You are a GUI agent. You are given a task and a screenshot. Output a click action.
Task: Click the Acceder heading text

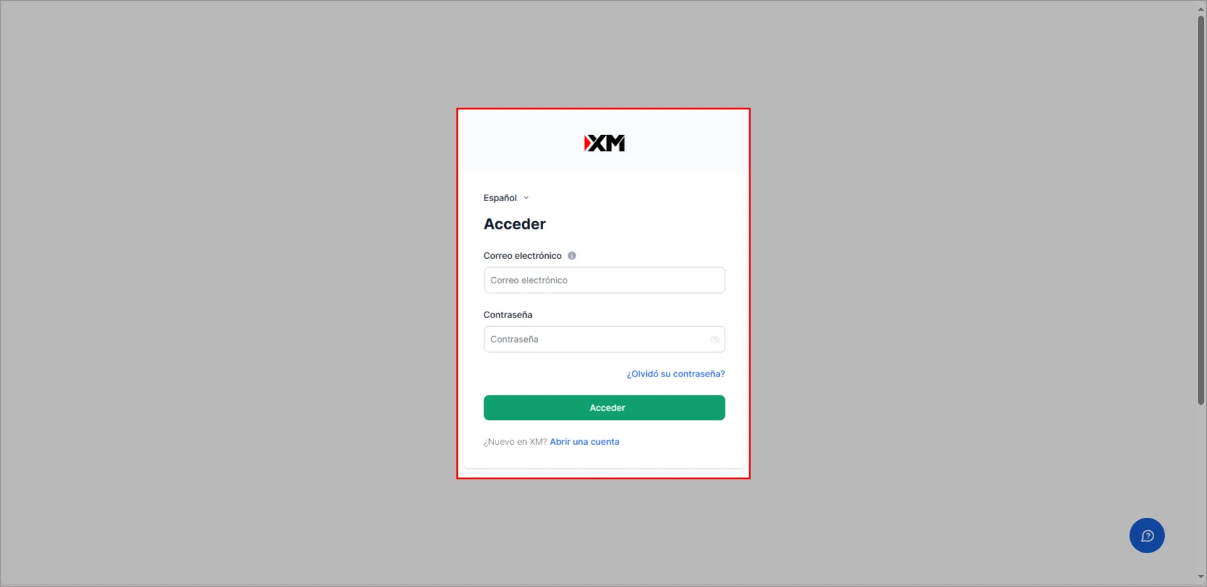[515, 224]
